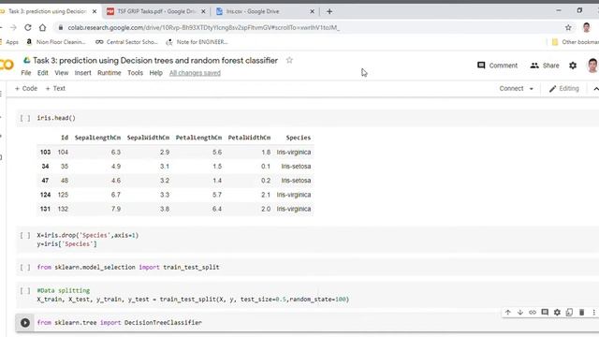Click the y=iris['Species'] code line
The width and height of the screenshot is (599, 337).
click(66, 243)
